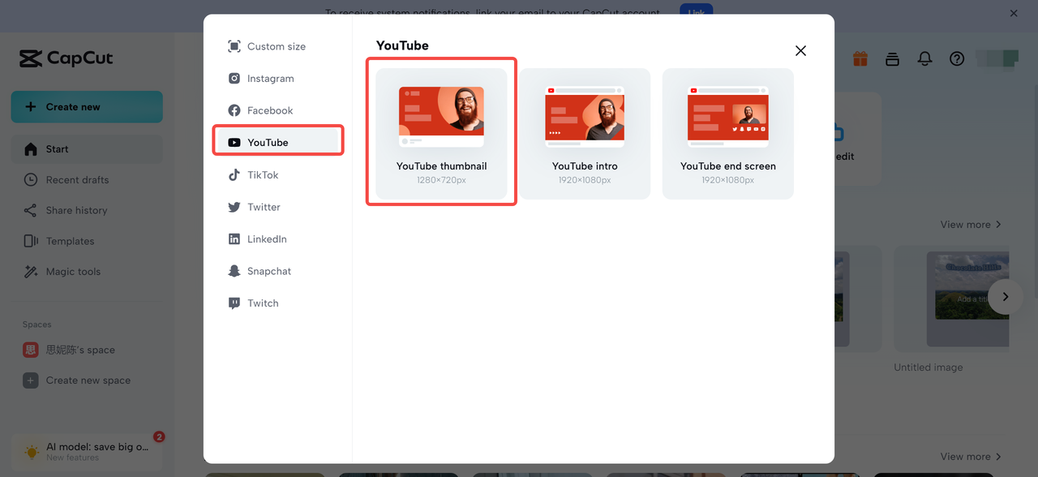Viewport: 1038px width, 477px height.
Task: Click the Start home icon
Action: point(31,149)
